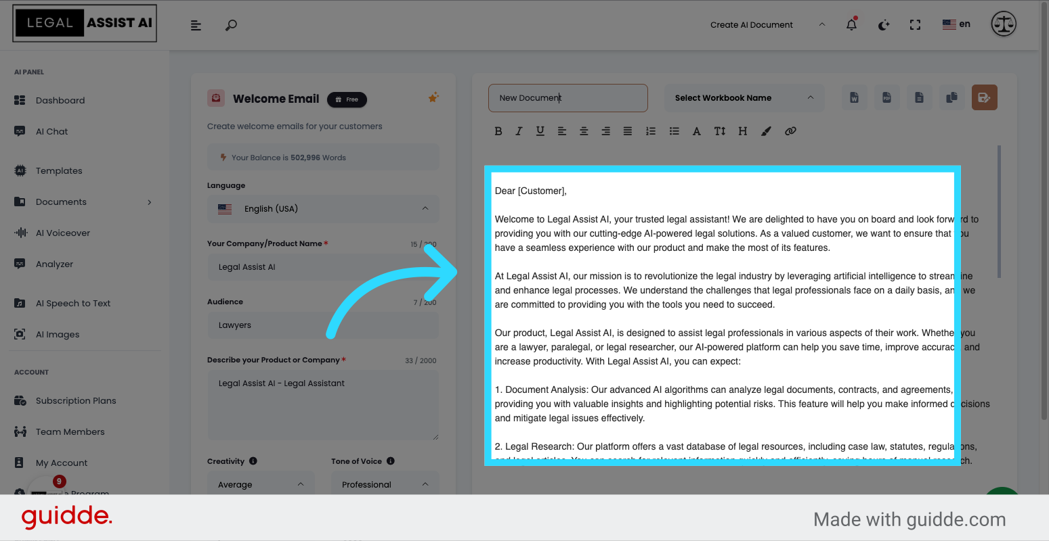Screen dimensions: 1049x541
Task: Mark Welcome Email template as favorite
Action: pos(433,97)
